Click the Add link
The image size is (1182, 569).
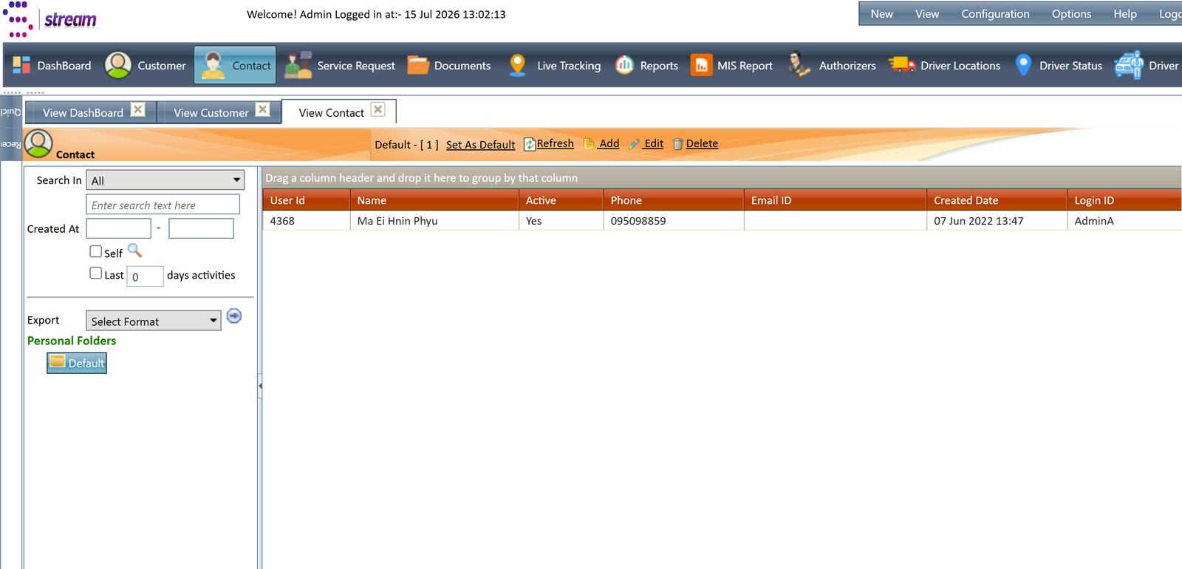[609, 143]
